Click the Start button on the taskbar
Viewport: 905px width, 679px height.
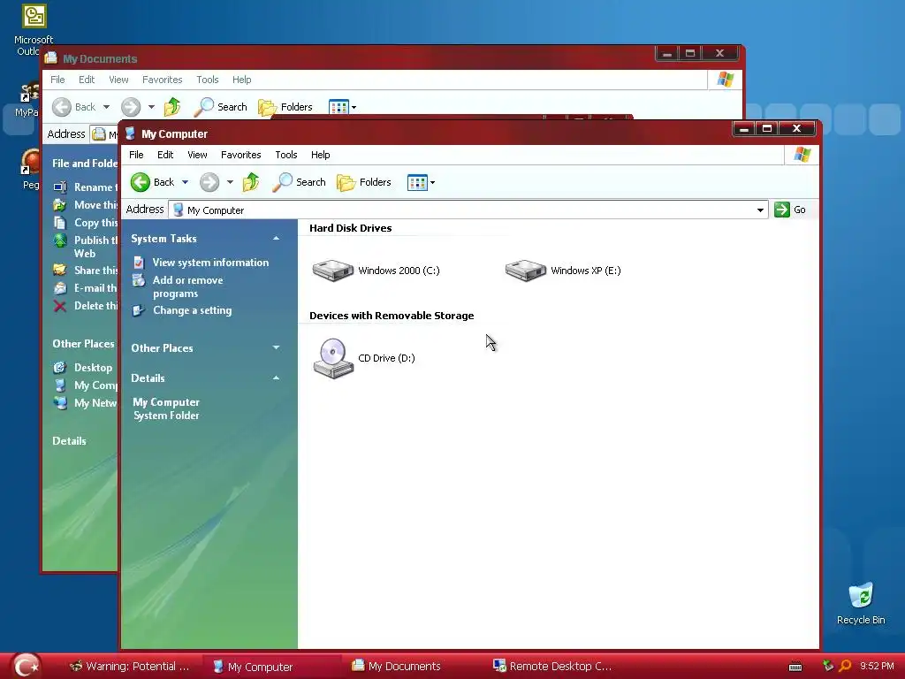click(26, 666)
